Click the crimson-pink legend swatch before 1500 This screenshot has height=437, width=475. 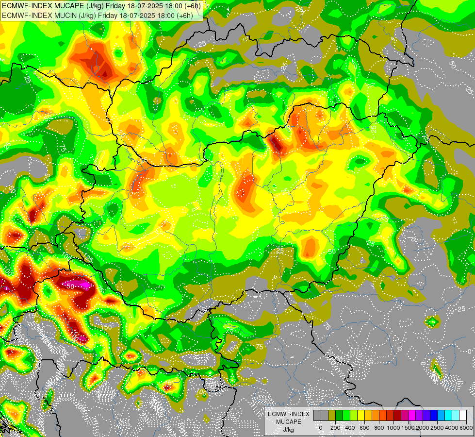click(x=405, y=415)
